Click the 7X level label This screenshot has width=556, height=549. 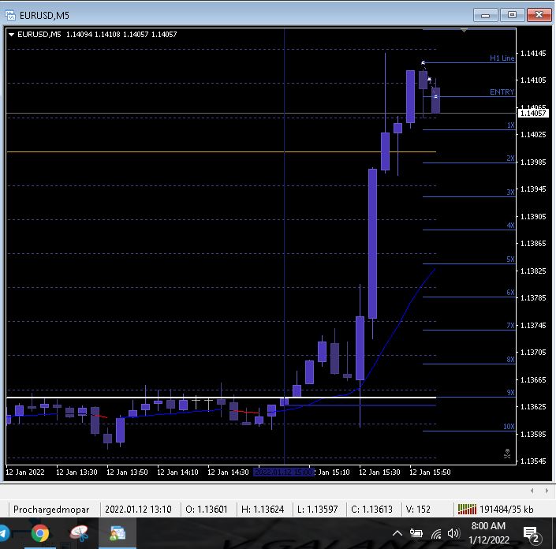(x=510, y=326)
